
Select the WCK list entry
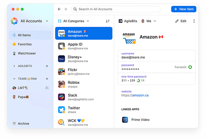click(x=84, y=122)
